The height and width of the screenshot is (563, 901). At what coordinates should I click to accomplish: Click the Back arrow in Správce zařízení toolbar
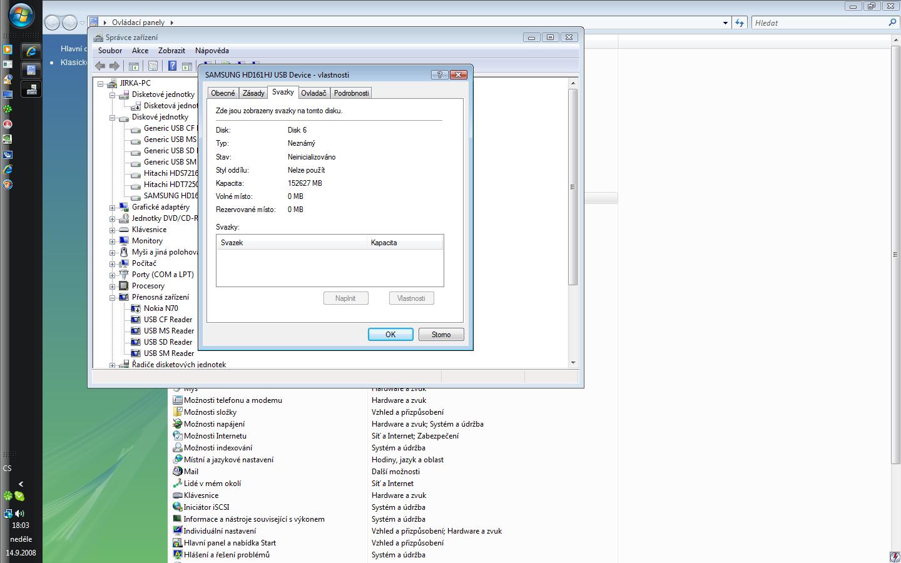point(100,66)
